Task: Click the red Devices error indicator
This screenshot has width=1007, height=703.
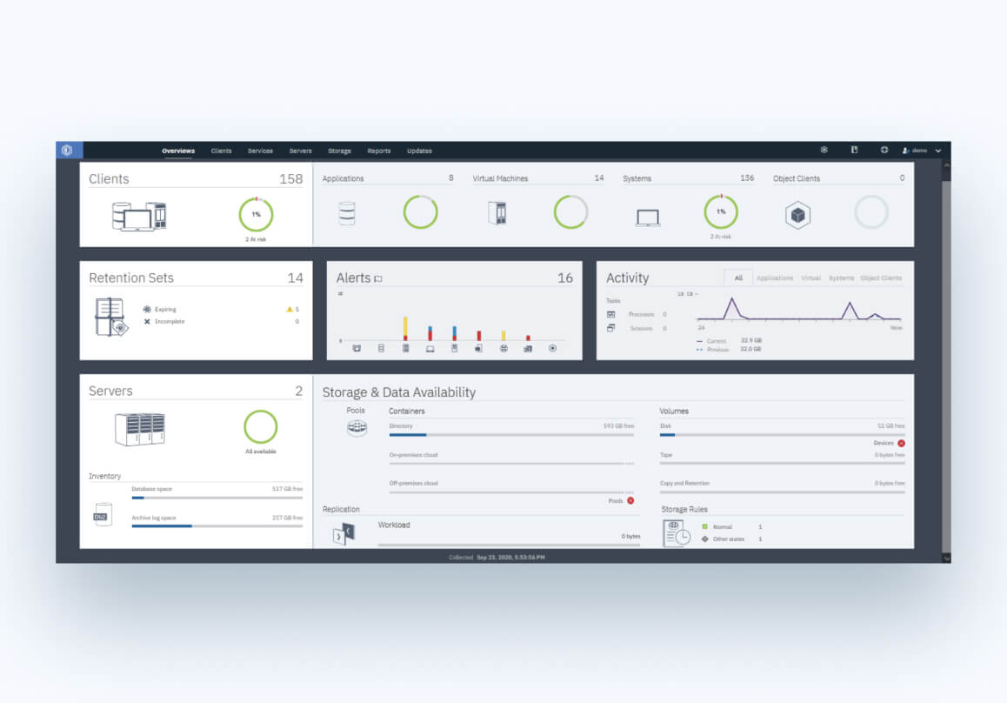Action: pos(901,443)
